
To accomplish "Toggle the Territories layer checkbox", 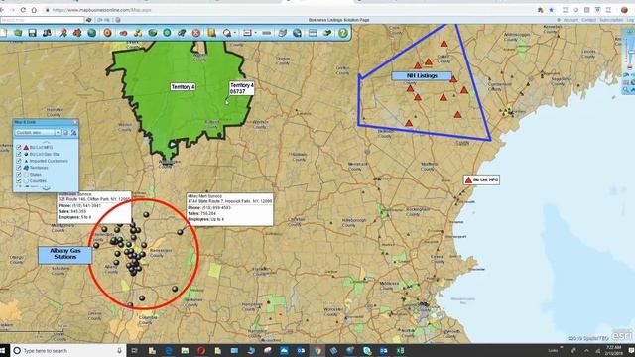I will point(19,168).
